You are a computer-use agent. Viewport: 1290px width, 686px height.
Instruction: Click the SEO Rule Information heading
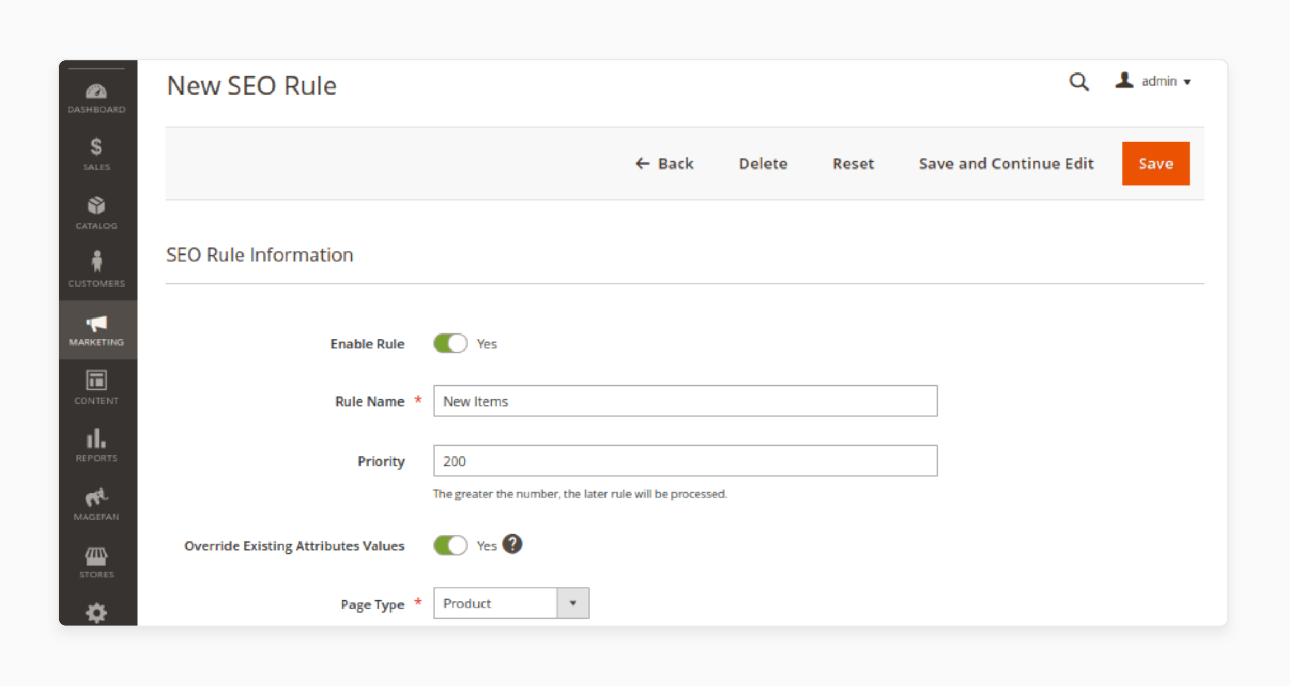259,255
